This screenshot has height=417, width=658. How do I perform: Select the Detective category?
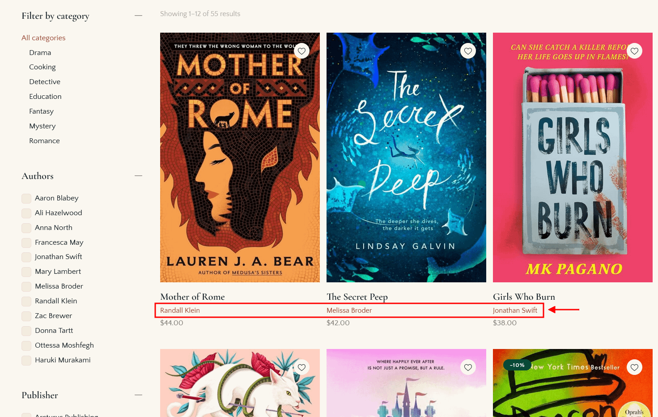(x=45, y=82)
